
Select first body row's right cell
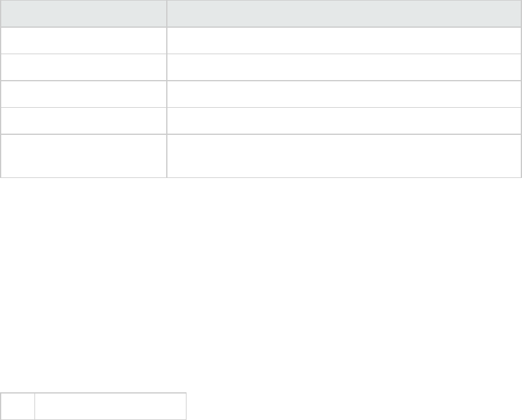pos(344,40)
